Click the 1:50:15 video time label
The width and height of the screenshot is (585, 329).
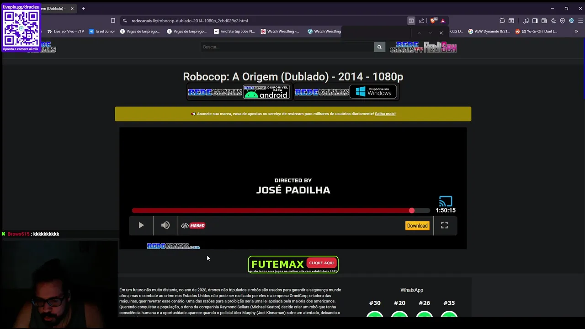tap(446, 210)
